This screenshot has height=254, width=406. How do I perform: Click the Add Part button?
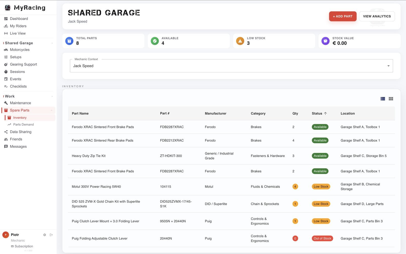343,16
